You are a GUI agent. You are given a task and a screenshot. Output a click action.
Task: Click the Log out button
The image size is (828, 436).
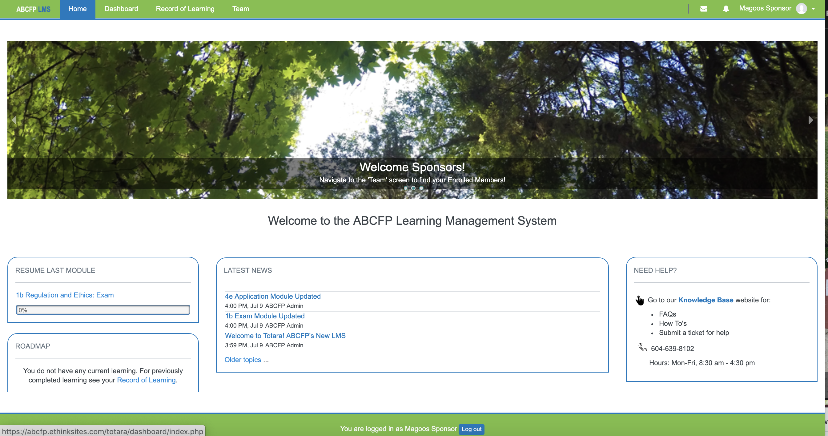pyautogui.click(x=471, y=429)
